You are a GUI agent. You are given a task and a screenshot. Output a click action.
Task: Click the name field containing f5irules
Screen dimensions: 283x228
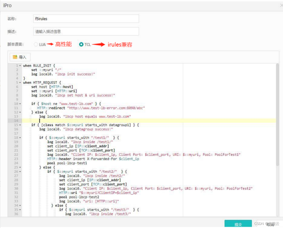86,19
